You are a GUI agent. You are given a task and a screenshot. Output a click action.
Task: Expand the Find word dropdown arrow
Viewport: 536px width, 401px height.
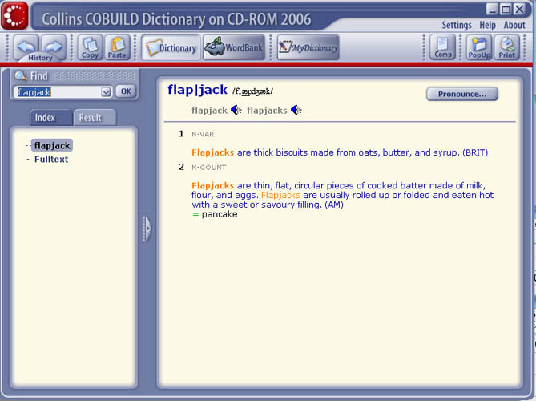click(106, 92)
